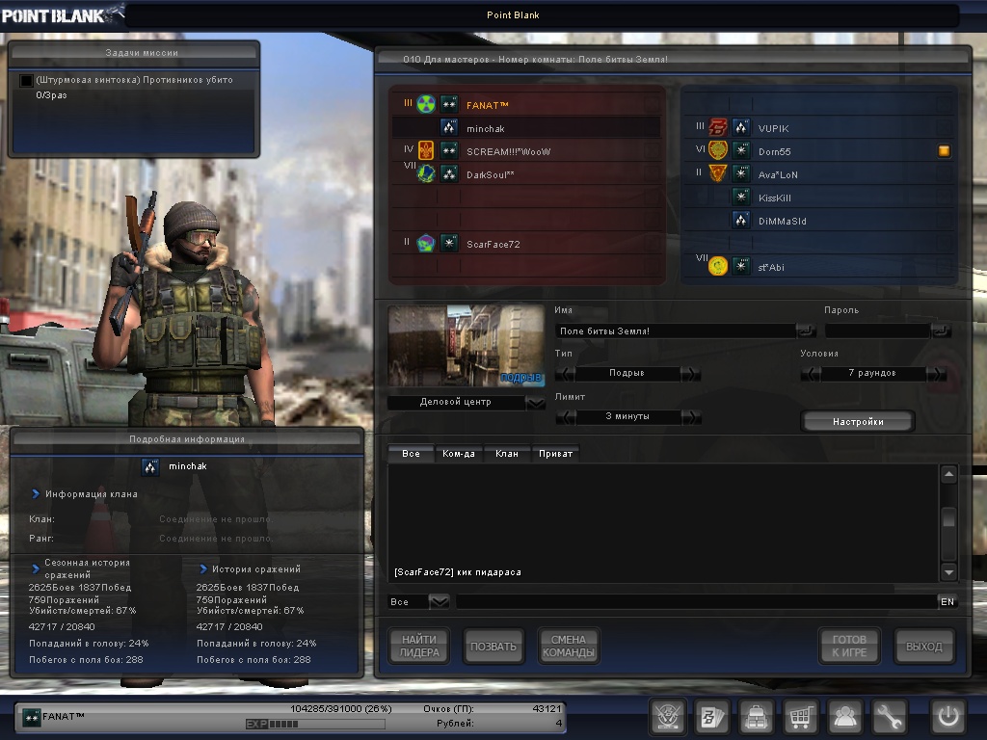Click st*Abi yellow clan emblem

[718, 266]
